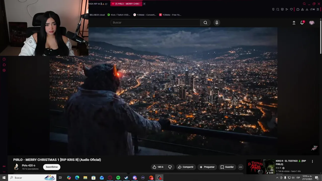Open a new browser tab with plus
The width and height of the screenshot is (322, 181).
(144, 4)
